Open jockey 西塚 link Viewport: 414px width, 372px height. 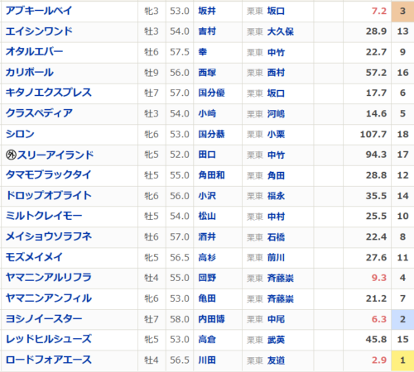tap(207, 73)
